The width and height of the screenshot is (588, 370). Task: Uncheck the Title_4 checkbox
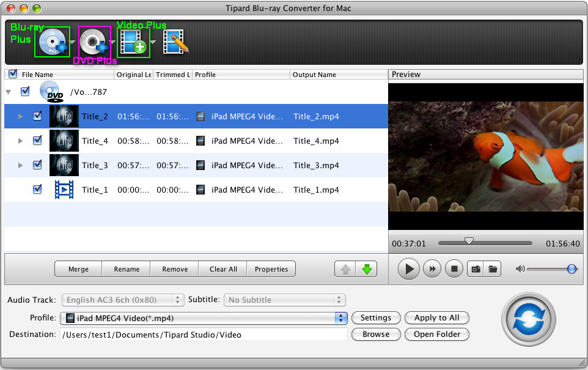point(37,140)
